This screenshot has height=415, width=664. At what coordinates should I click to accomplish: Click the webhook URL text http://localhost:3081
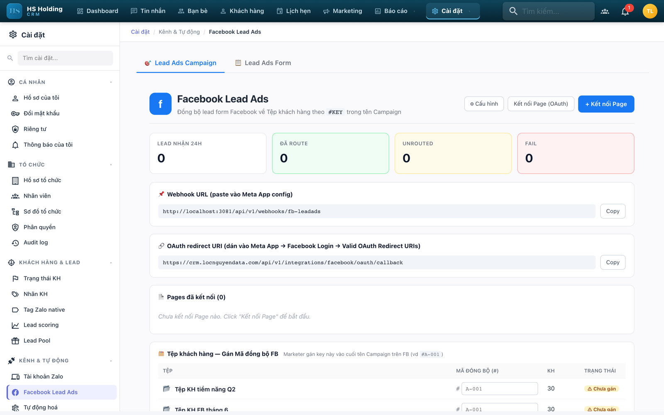tap(242, 212)
